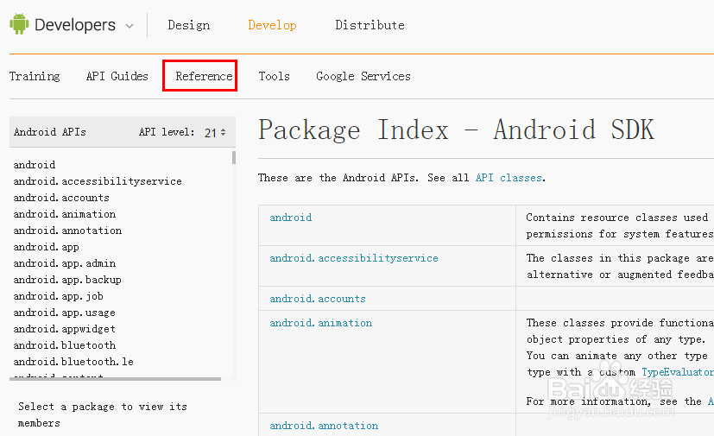The height and width of the screenshot is (436, 714).
Task: Click the TypeEvaluator link
Action: (x=677, y=372)
